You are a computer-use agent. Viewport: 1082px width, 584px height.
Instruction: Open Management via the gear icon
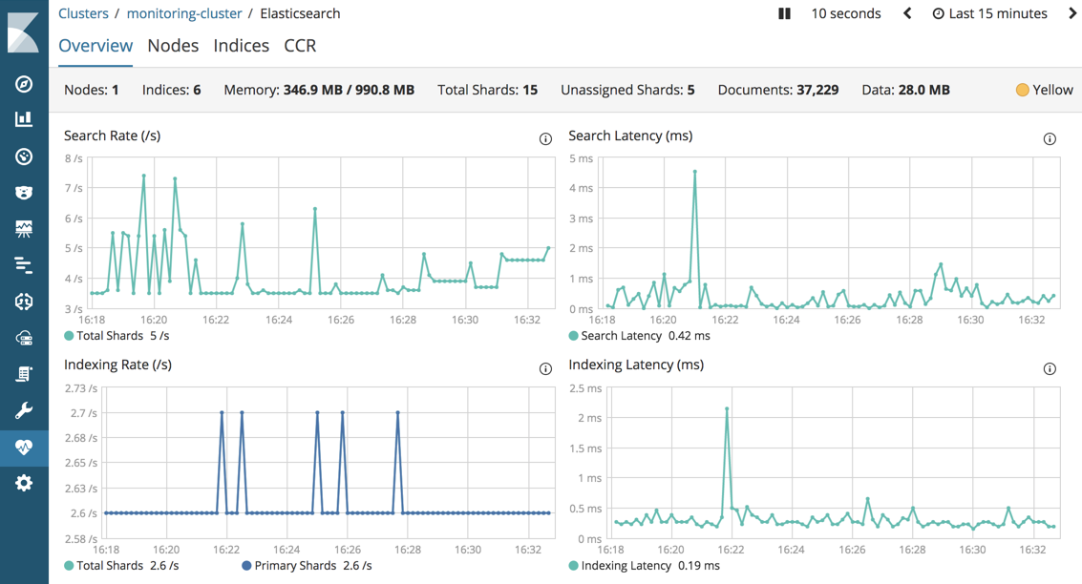click(x=23, y=483)
